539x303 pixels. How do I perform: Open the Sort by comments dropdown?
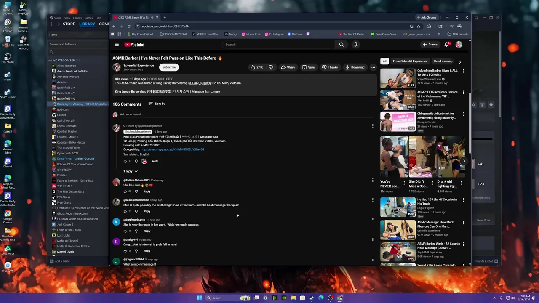[157, 104]
